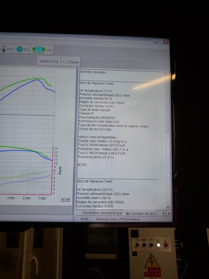Minimize the dyno software window

click(155, 41)
